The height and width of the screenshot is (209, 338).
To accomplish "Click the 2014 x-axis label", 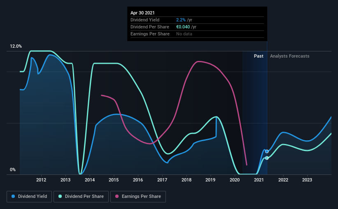I will coord(90,180).
